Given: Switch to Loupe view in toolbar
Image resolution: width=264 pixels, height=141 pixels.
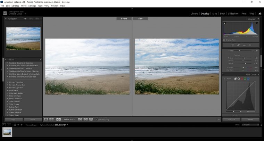Looking at the screenshot, I should point(46,119).
